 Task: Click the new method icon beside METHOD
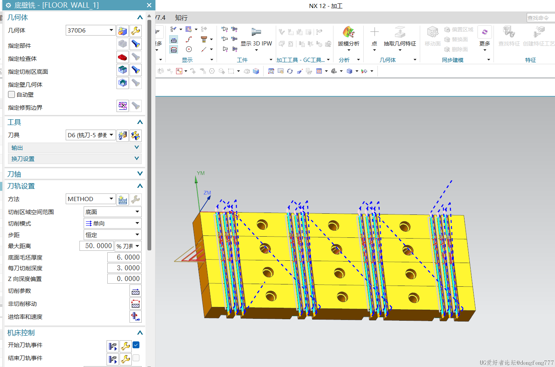(x=123, y=199)
